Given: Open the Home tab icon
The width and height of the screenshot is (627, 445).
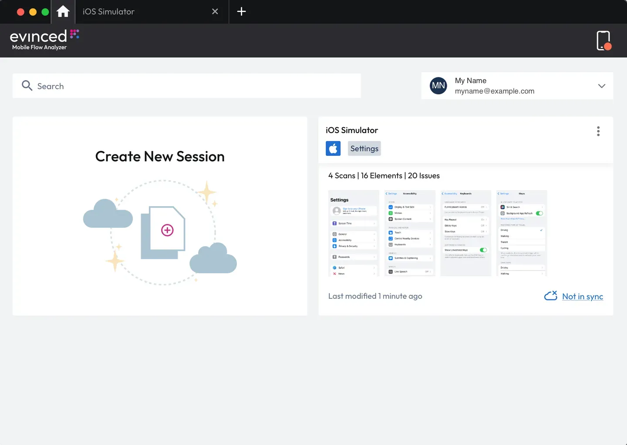Looking at the screenshot, I should pos(63,12).
